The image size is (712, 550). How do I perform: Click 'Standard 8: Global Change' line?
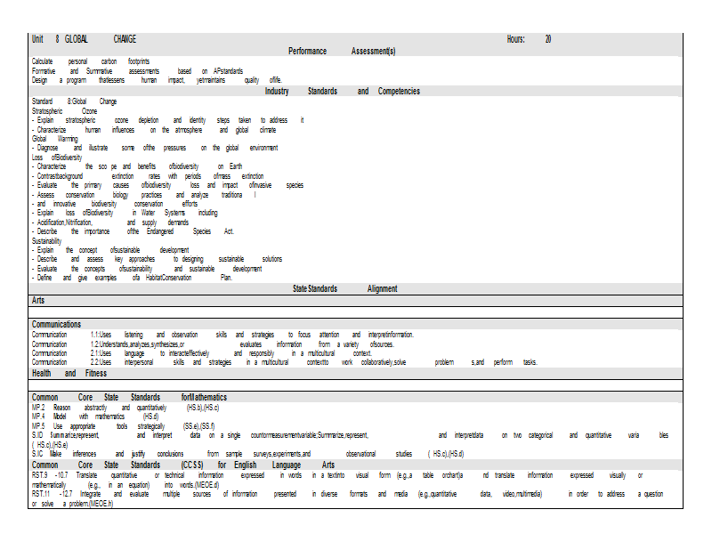[74, 101]
